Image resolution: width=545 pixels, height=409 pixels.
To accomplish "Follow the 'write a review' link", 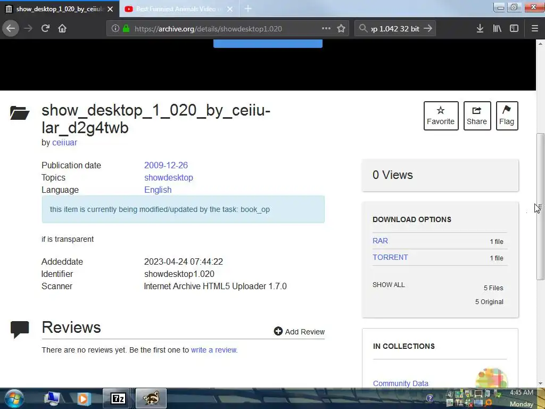I will 213,350.
